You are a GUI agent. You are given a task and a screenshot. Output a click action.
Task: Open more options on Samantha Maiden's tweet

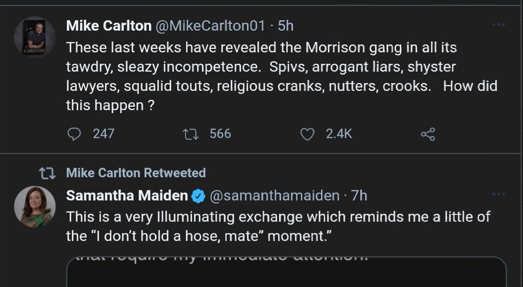coord(499,194)
